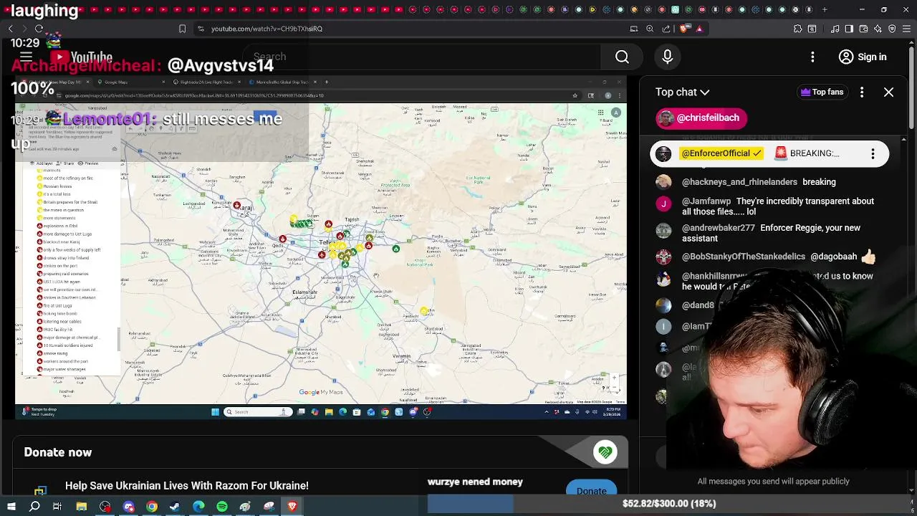Click @Jamfanwp chat author name
This screenshot has height=516, width=917.
pos(706,201)
